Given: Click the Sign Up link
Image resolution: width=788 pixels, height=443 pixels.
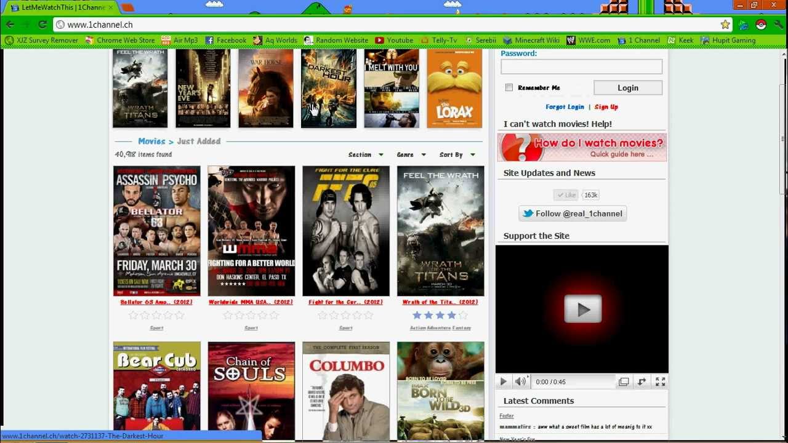Looking at the screenshot, I should 606,106.
